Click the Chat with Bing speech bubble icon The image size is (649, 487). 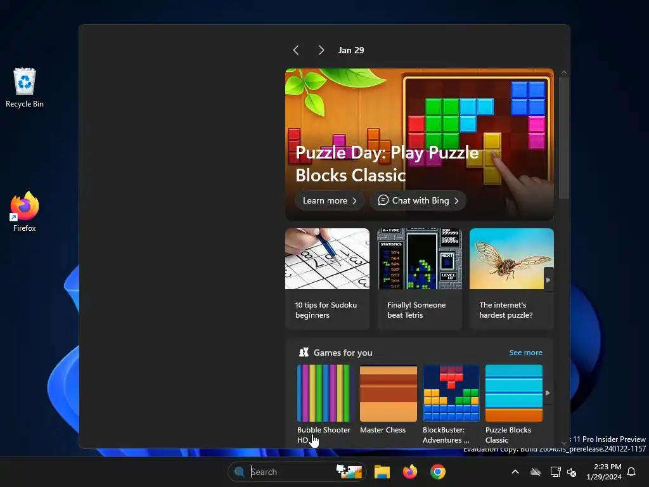click(383, 200)
